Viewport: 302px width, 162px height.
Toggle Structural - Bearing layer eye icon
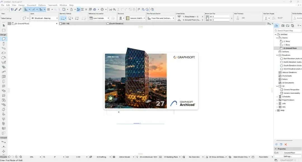coord(33,18)
